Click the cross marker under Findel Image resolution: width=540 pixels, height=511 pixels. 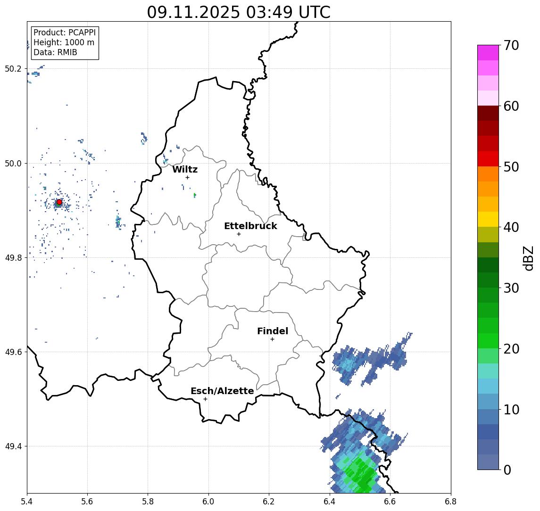(x=272, y=339)
